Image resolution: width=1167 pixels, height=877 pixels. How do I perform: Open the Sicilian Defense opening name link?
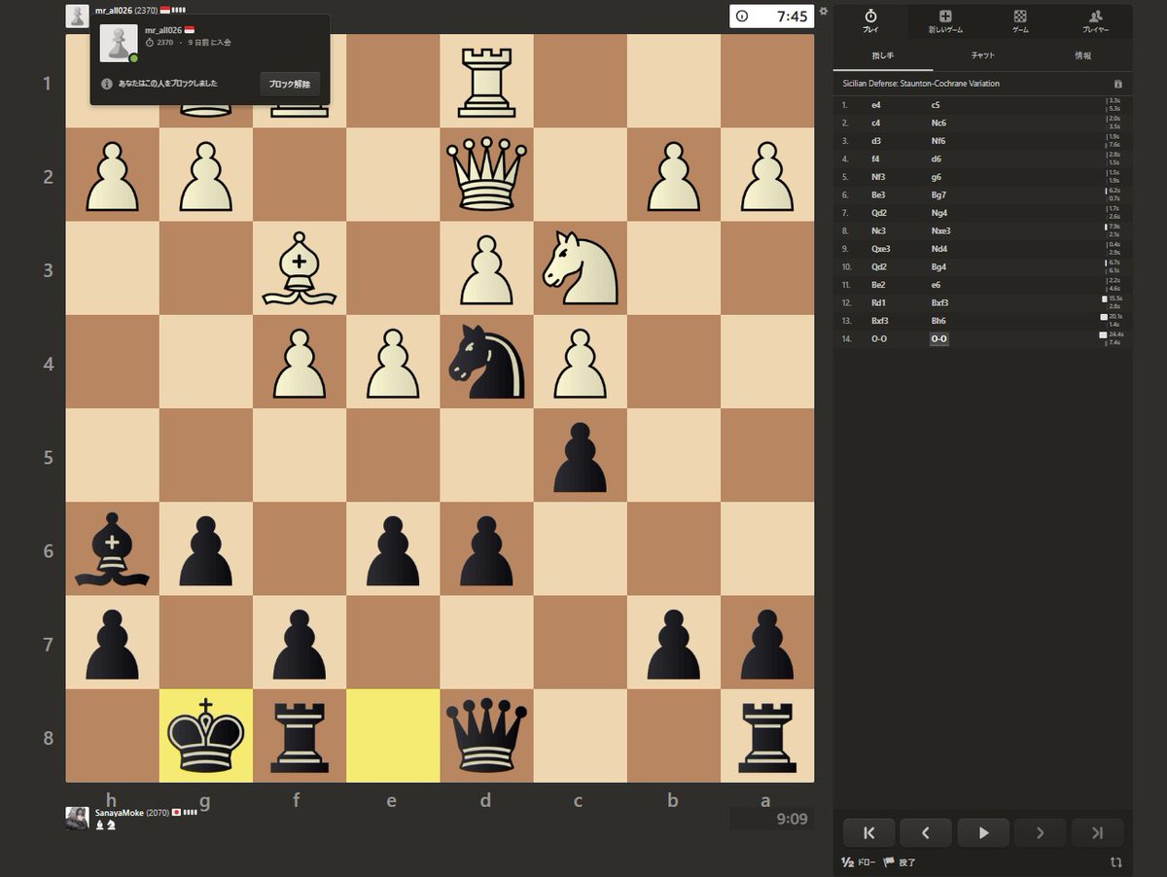[x=921, y=84]
